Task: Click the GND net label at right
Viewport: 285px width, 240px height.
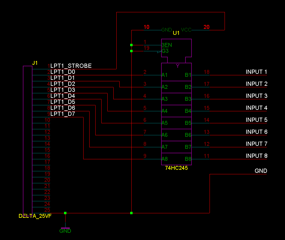Action: click(261, 171)
